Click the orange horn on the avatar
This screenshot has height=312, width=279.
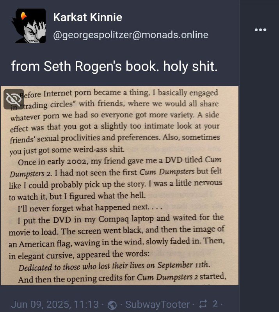[23, 16]
